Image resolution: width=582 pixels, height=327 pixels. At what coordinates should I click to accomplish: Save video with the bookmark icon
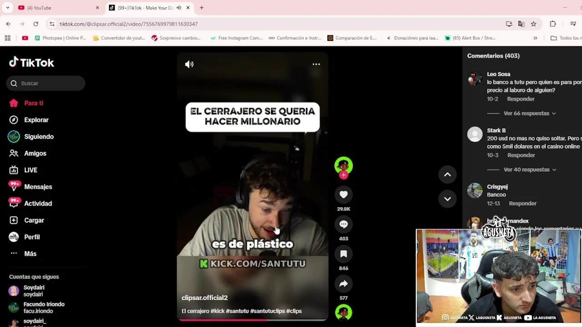pyautogui.click(x=343, y=254)
